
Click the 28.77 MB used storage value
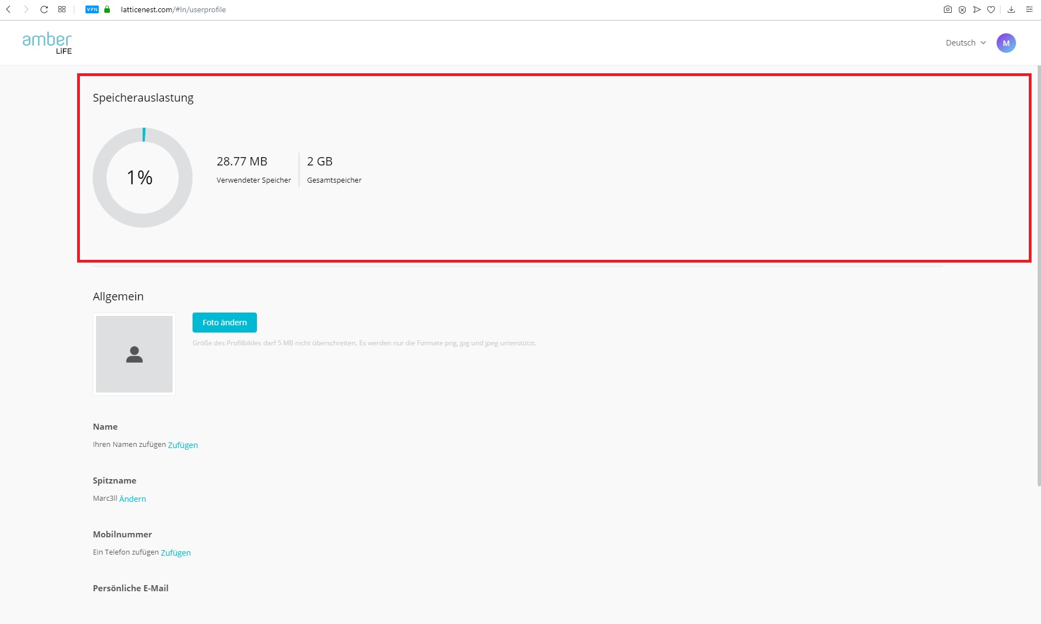click(242, 161)
